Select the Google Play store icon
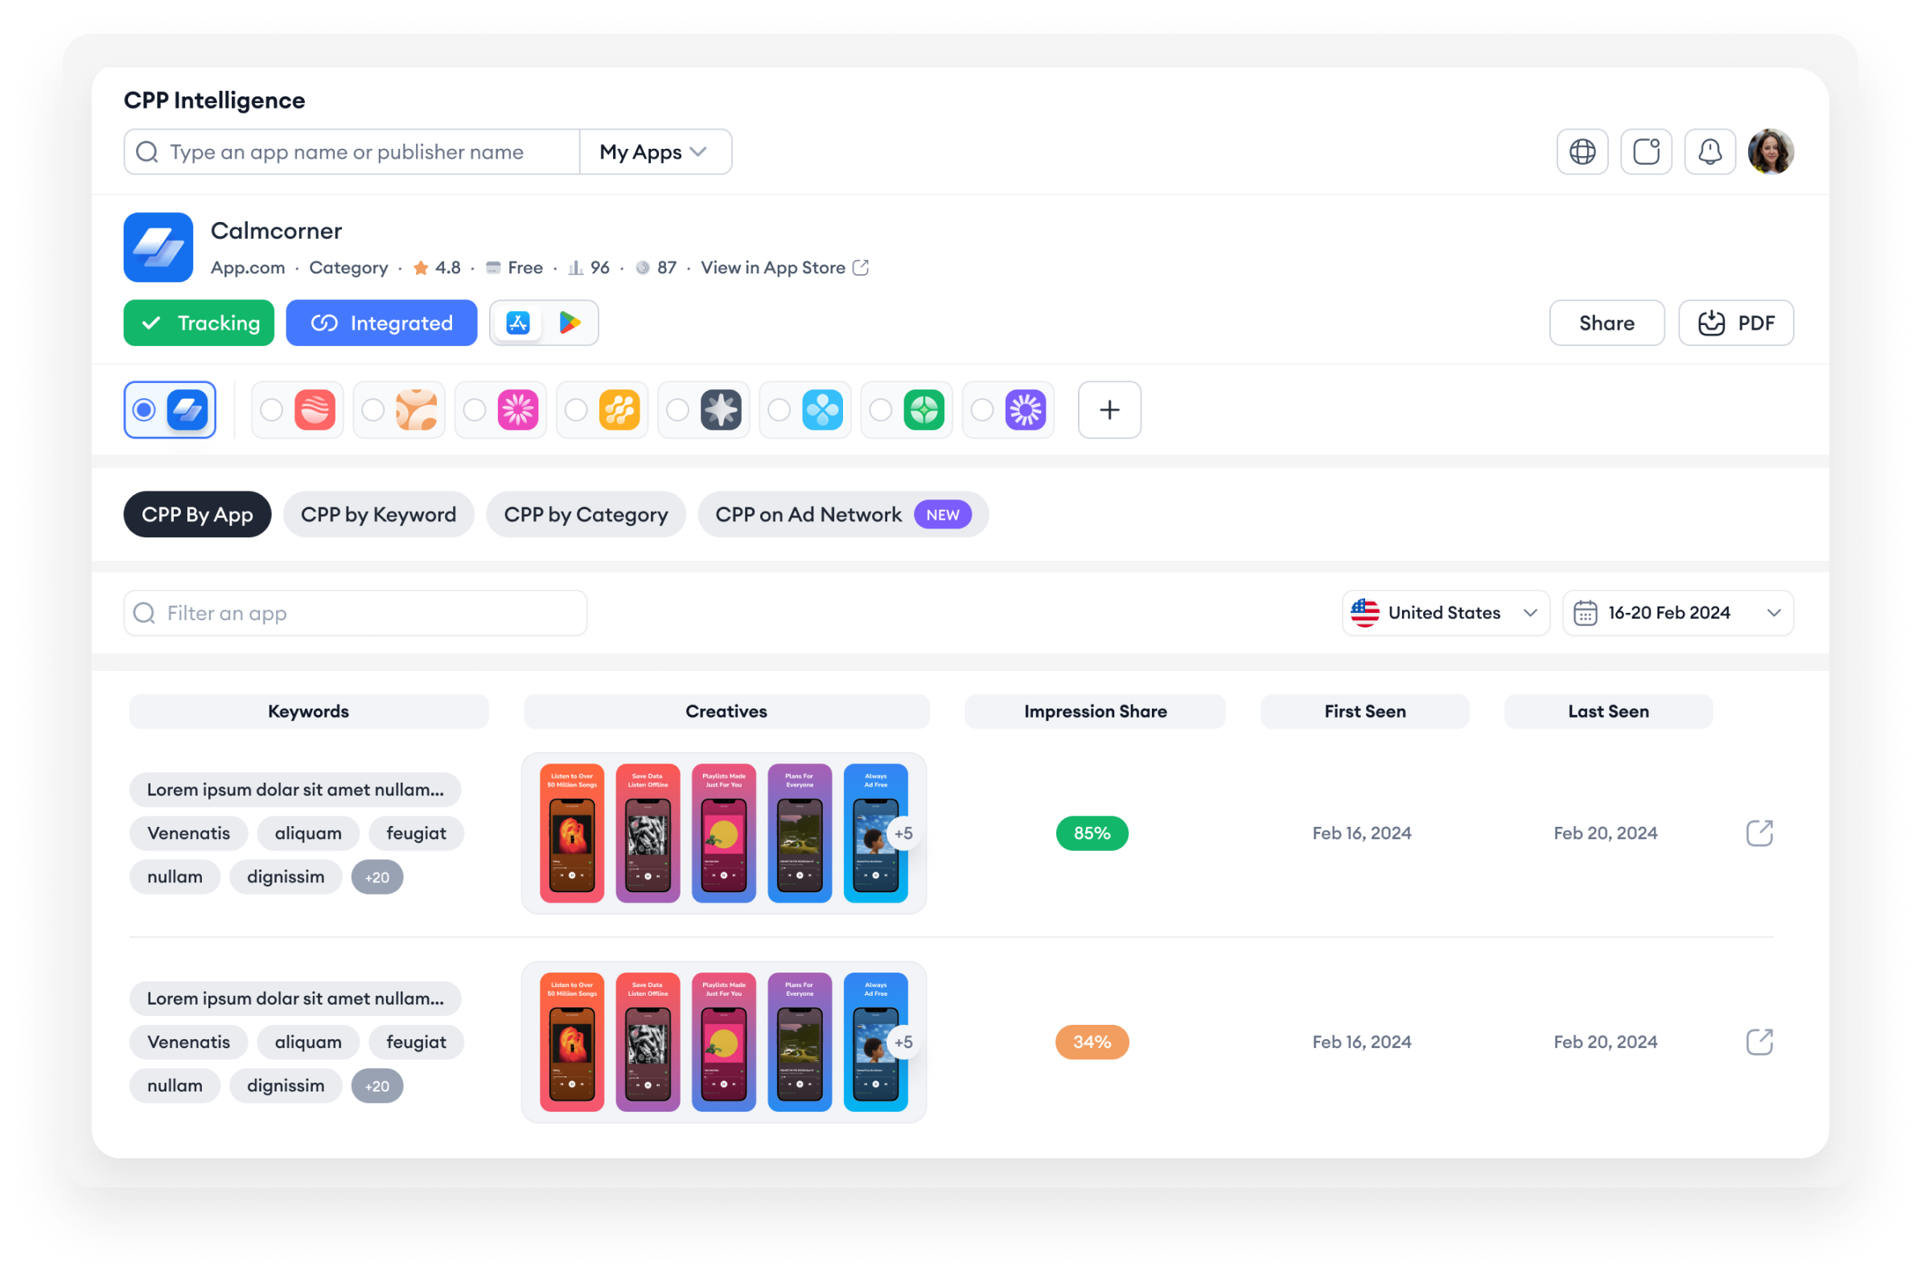1921x1279 pixels. [570, 323]
